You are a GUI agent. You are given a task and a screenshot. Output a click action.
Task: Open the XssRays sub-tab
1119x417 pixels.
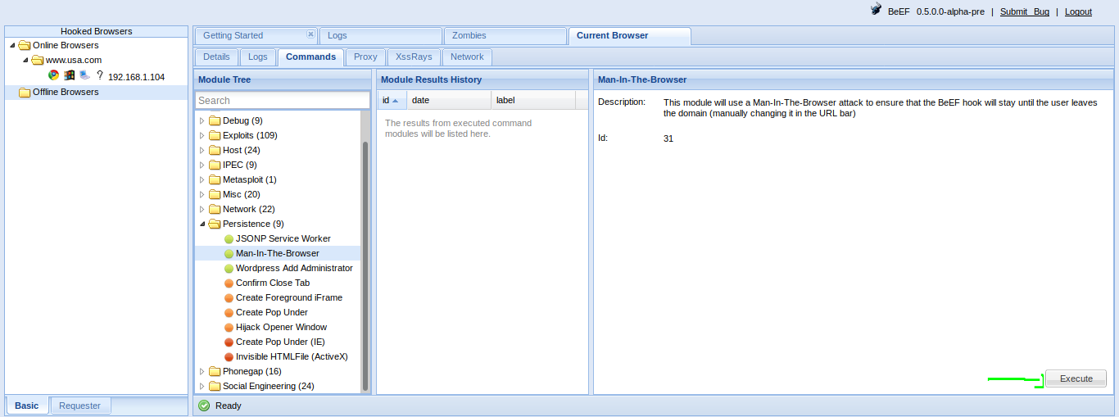(x=415, y=57)
